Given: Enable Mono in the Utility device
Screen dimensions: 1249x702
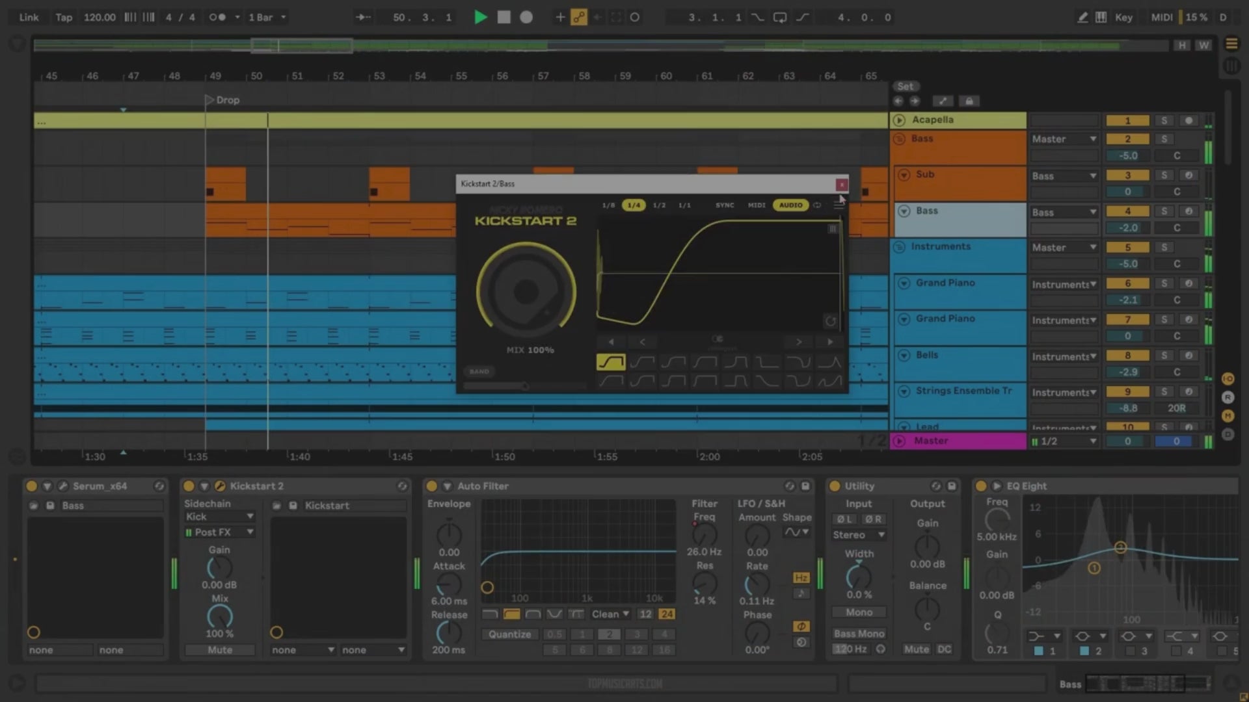Looking at the screenshot, I should 859,612.
